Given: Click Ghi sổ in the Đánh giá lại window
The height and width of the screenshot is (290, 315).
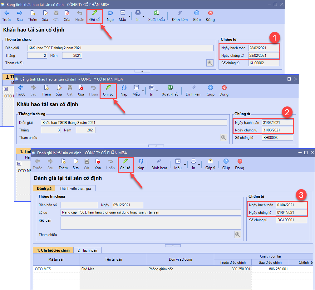Looking at the screenshot, I should tap(126, 164).
